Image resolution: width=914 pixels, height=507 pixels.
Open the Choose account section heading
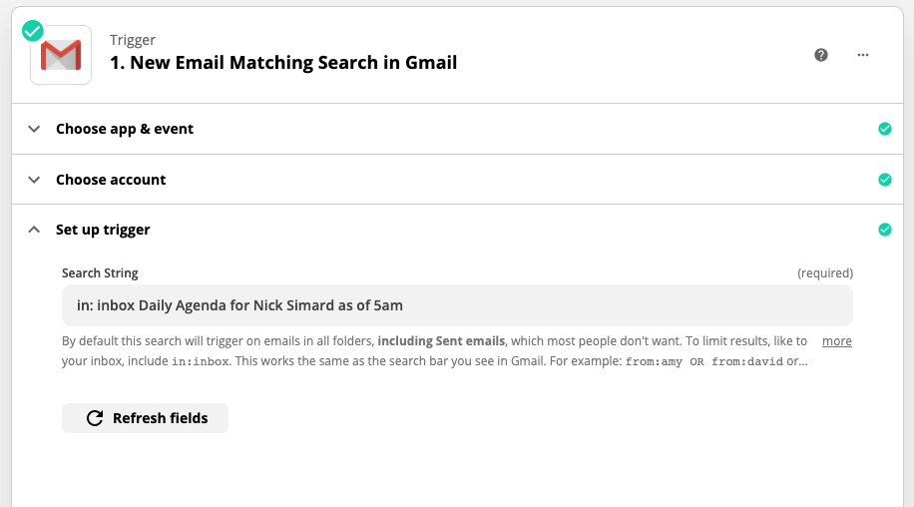[111, 180]
